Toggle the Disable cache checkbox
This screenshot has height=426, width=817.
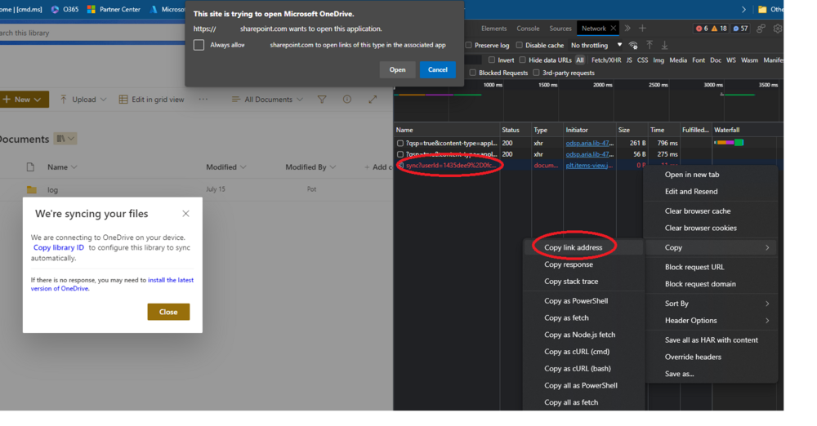click(x=520, y=46)
